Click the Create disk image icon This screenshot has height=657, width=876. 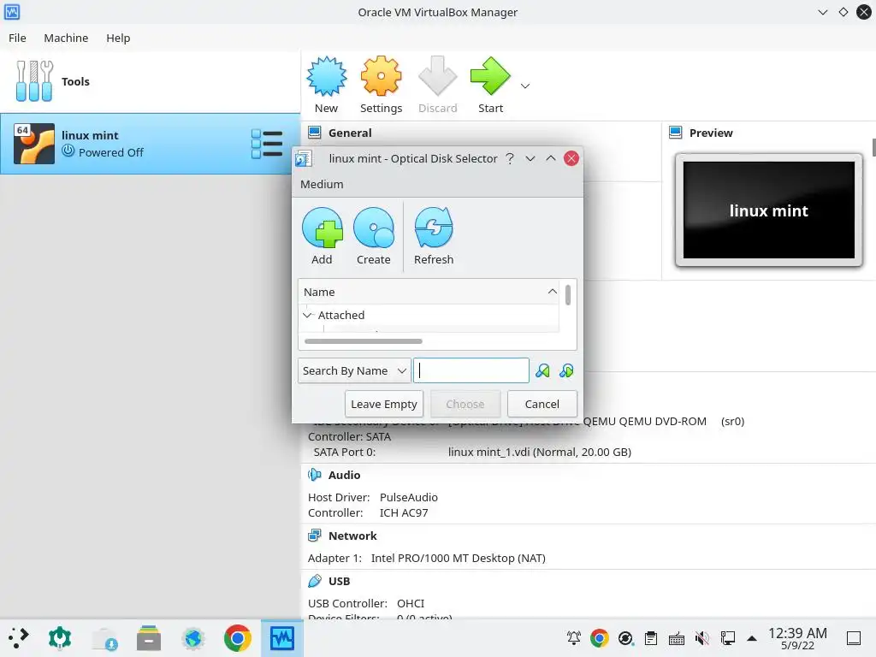point(374,228)
